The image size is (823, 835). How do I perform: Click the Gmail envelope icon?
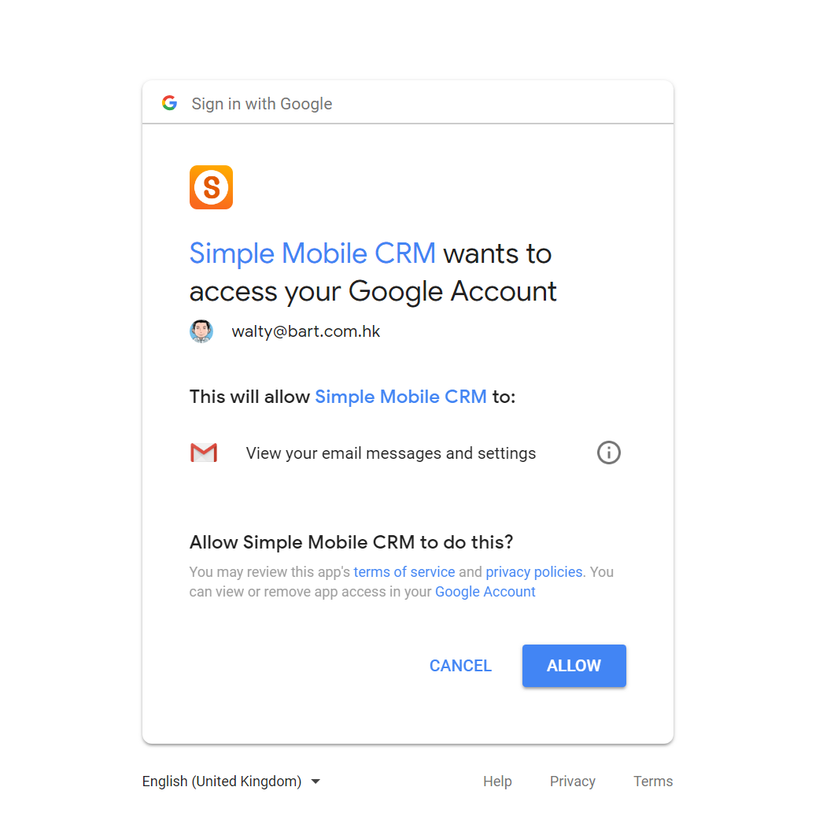coord(204,453)
